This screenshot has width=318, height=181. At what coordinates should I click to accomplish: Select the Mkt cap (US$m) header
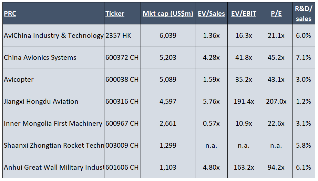click(x=168, y=13)
